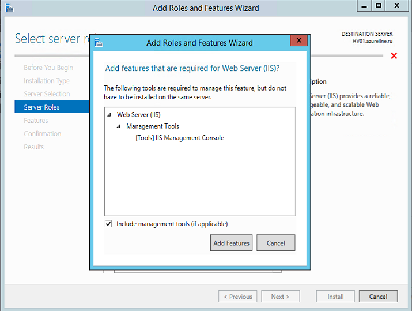
Task: Collapse the Web Server (IIS) tree node
Action: (109, 115)
